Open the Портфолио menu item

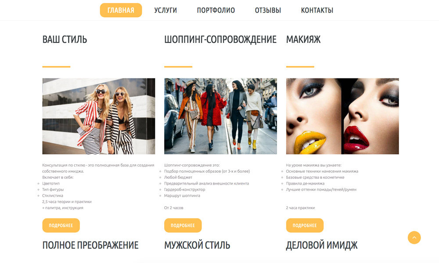(x=216, y=11)
